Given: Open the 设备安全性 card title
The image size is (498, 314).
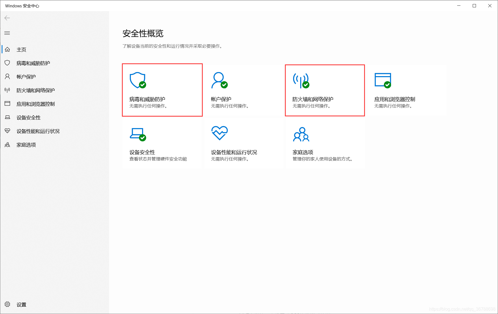Looking at the screenshot, I should point(142,152).
